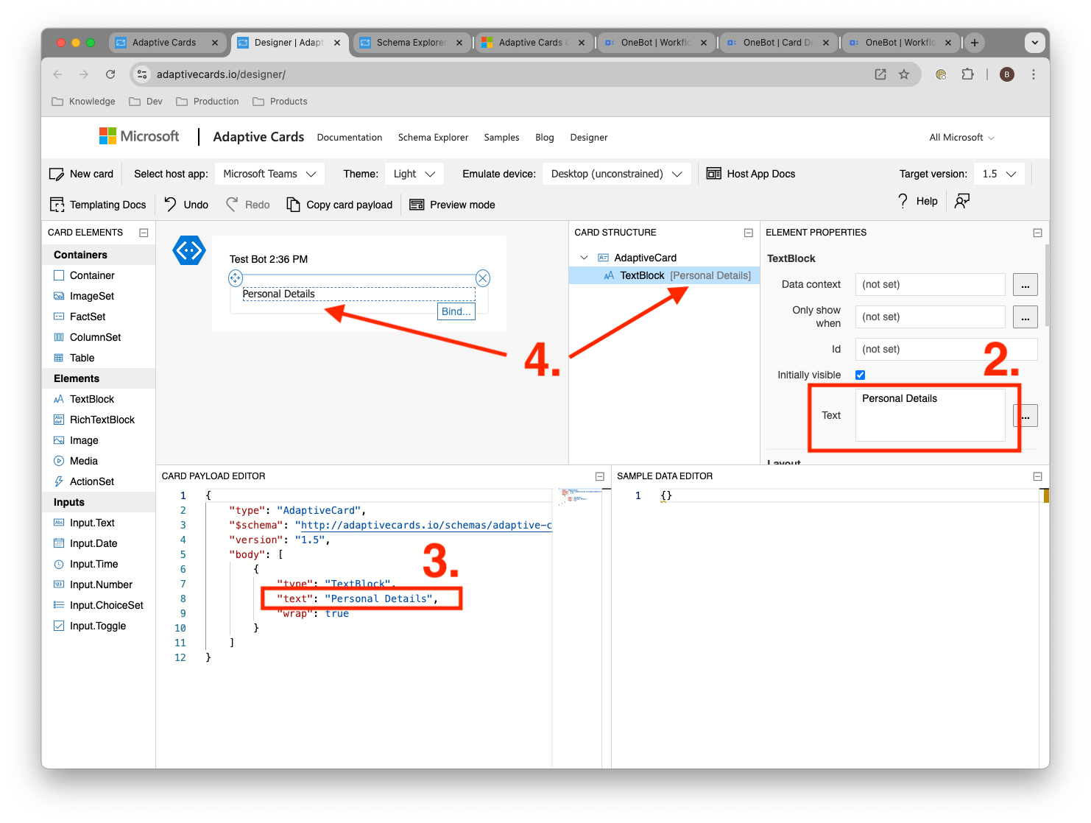Click Copy card payload icon
This screenshot has height=823, width=1091.
click(293, 205)
